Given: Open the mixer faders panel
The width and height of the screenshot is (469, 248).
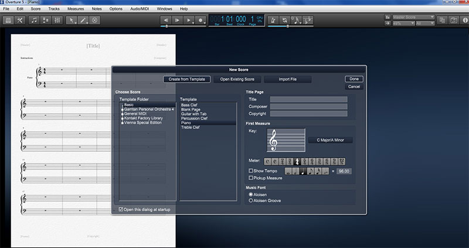Looking at the screenshot, I should point(57,20).
